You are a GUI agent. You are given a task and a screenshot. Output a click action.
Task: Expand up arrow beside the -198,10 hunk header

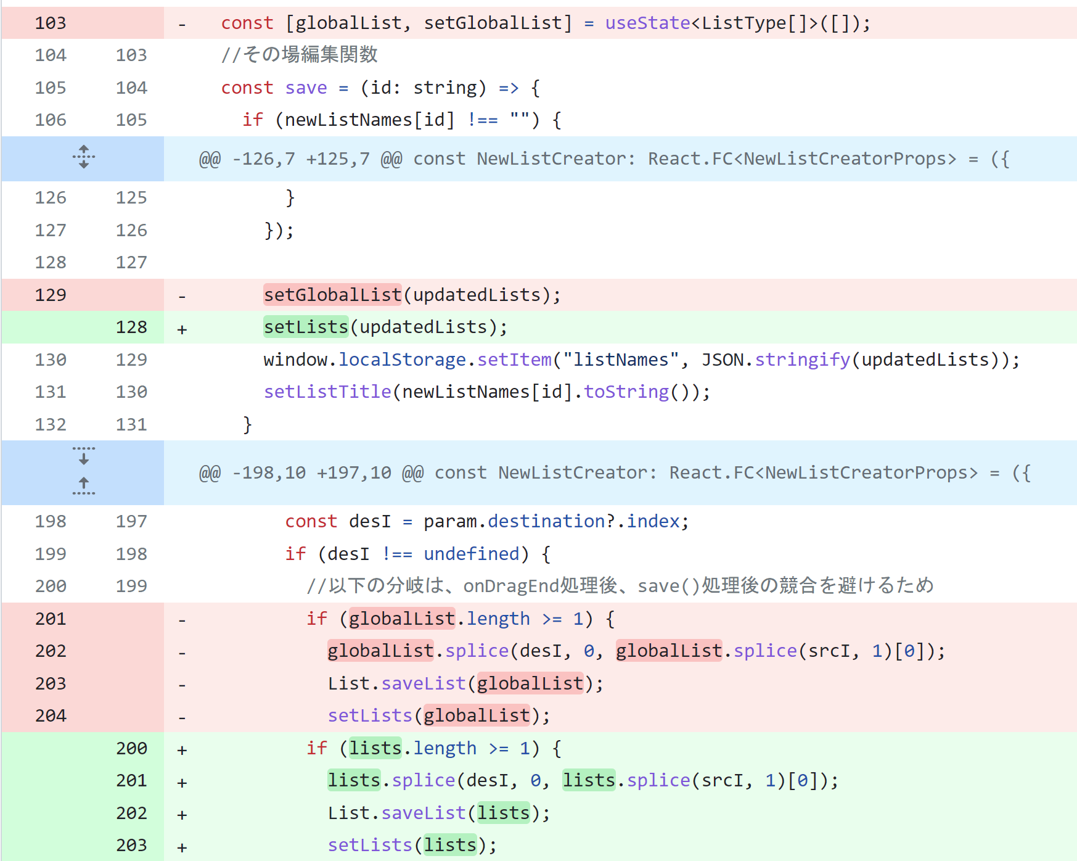point(84,486)
